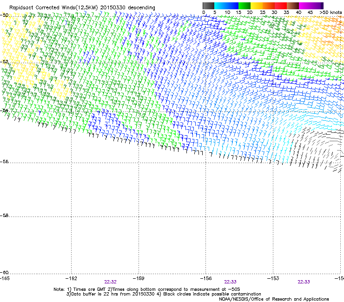Image resolution: width=344 pixels, height=302 pixels.
Task: Click the blue 10-15 knots legend swatch
Action: [232, 6]
